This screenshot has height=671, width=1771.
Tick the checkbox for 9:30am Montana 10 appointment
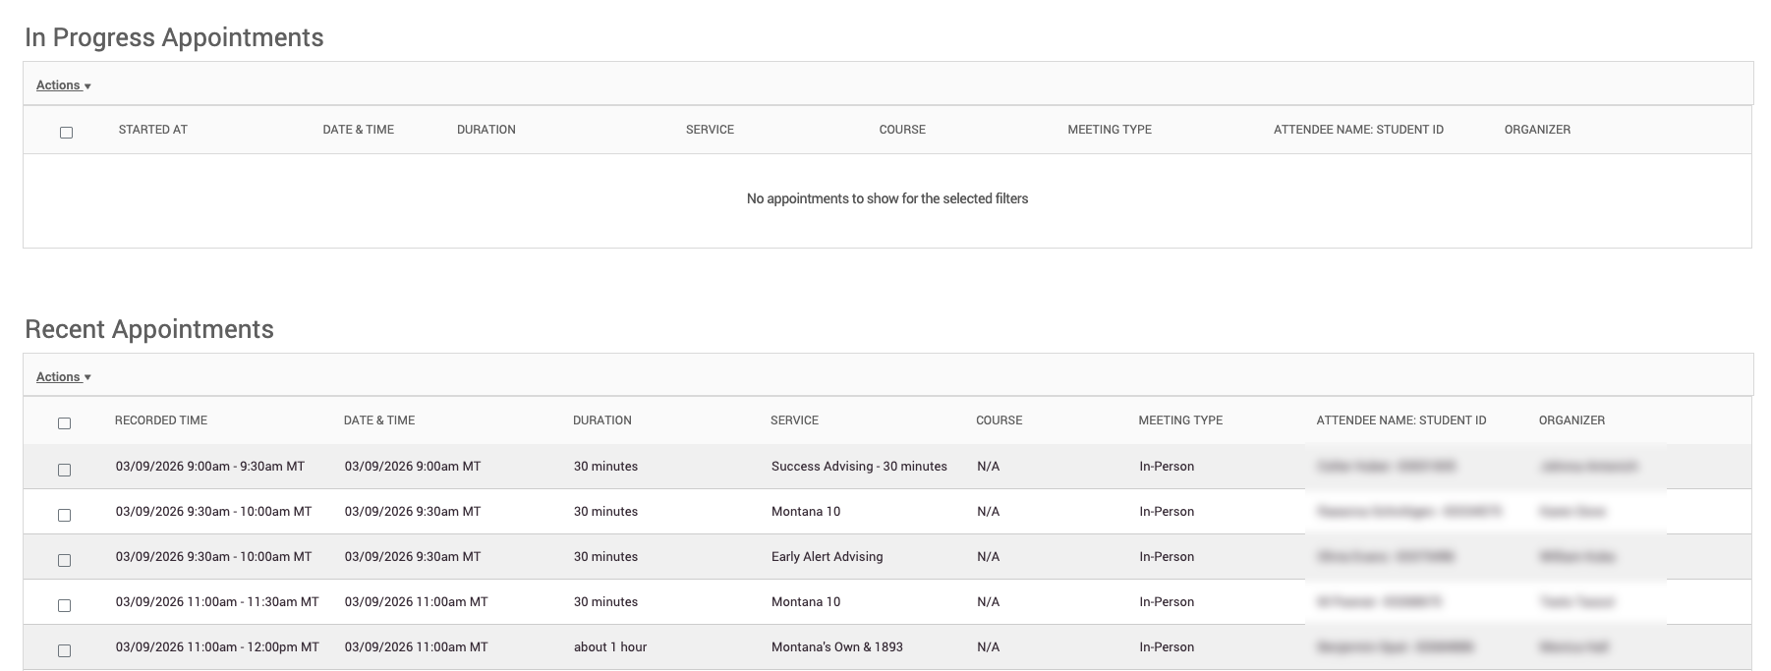pos(64,516)
